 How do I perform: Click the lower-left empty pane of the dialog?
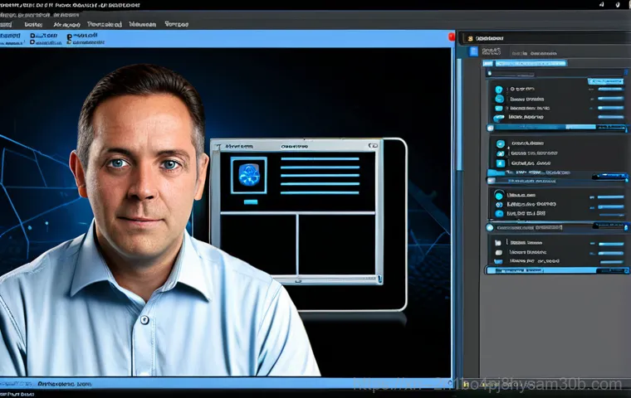click(258, 245)
